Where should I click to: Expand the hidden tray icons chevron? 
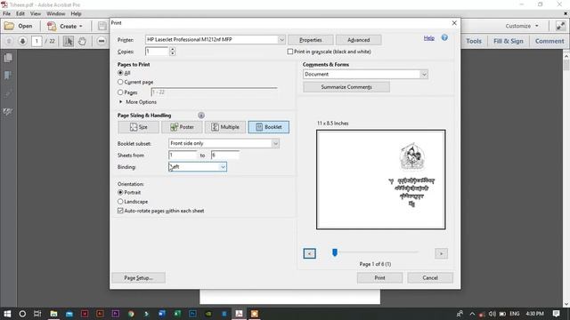[x=472, y=314]
